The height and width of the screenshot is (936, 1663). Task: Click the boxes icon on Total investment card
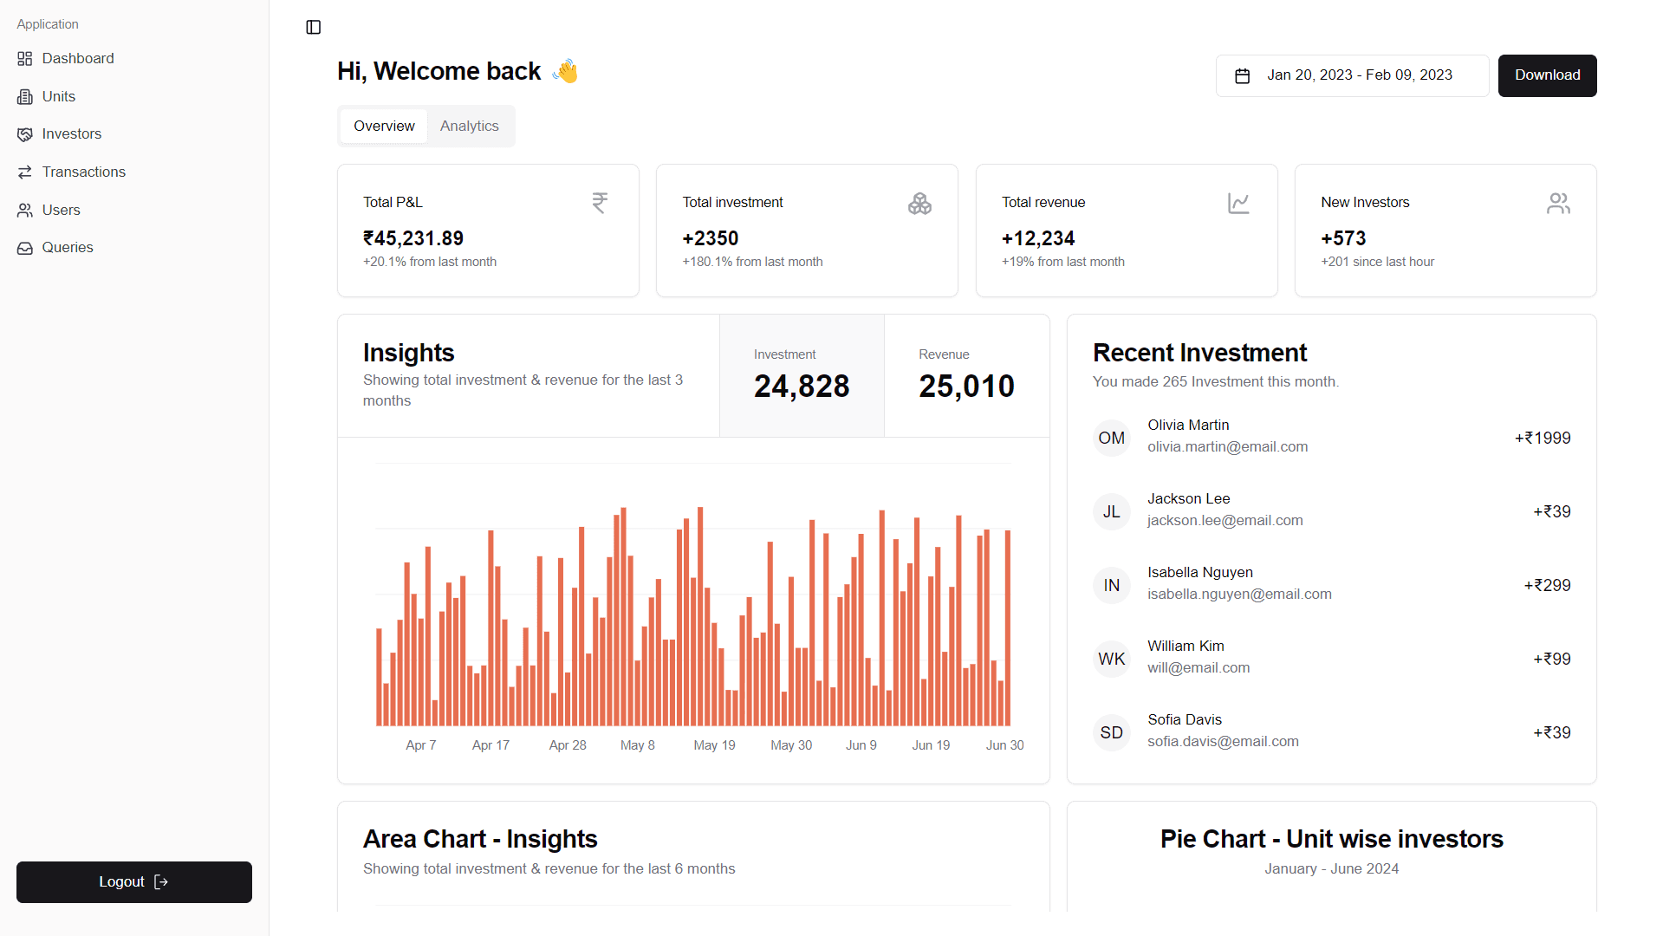pos(919,203)
